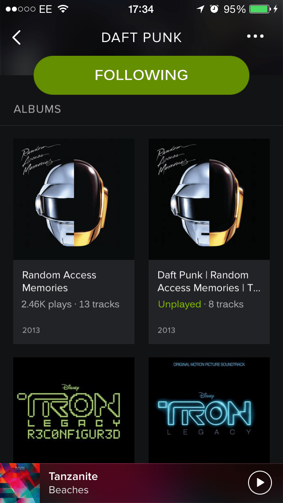Tap the 2.46K plays · 13 tracks info
Screen dimensions: 283x503
point(70,304)
